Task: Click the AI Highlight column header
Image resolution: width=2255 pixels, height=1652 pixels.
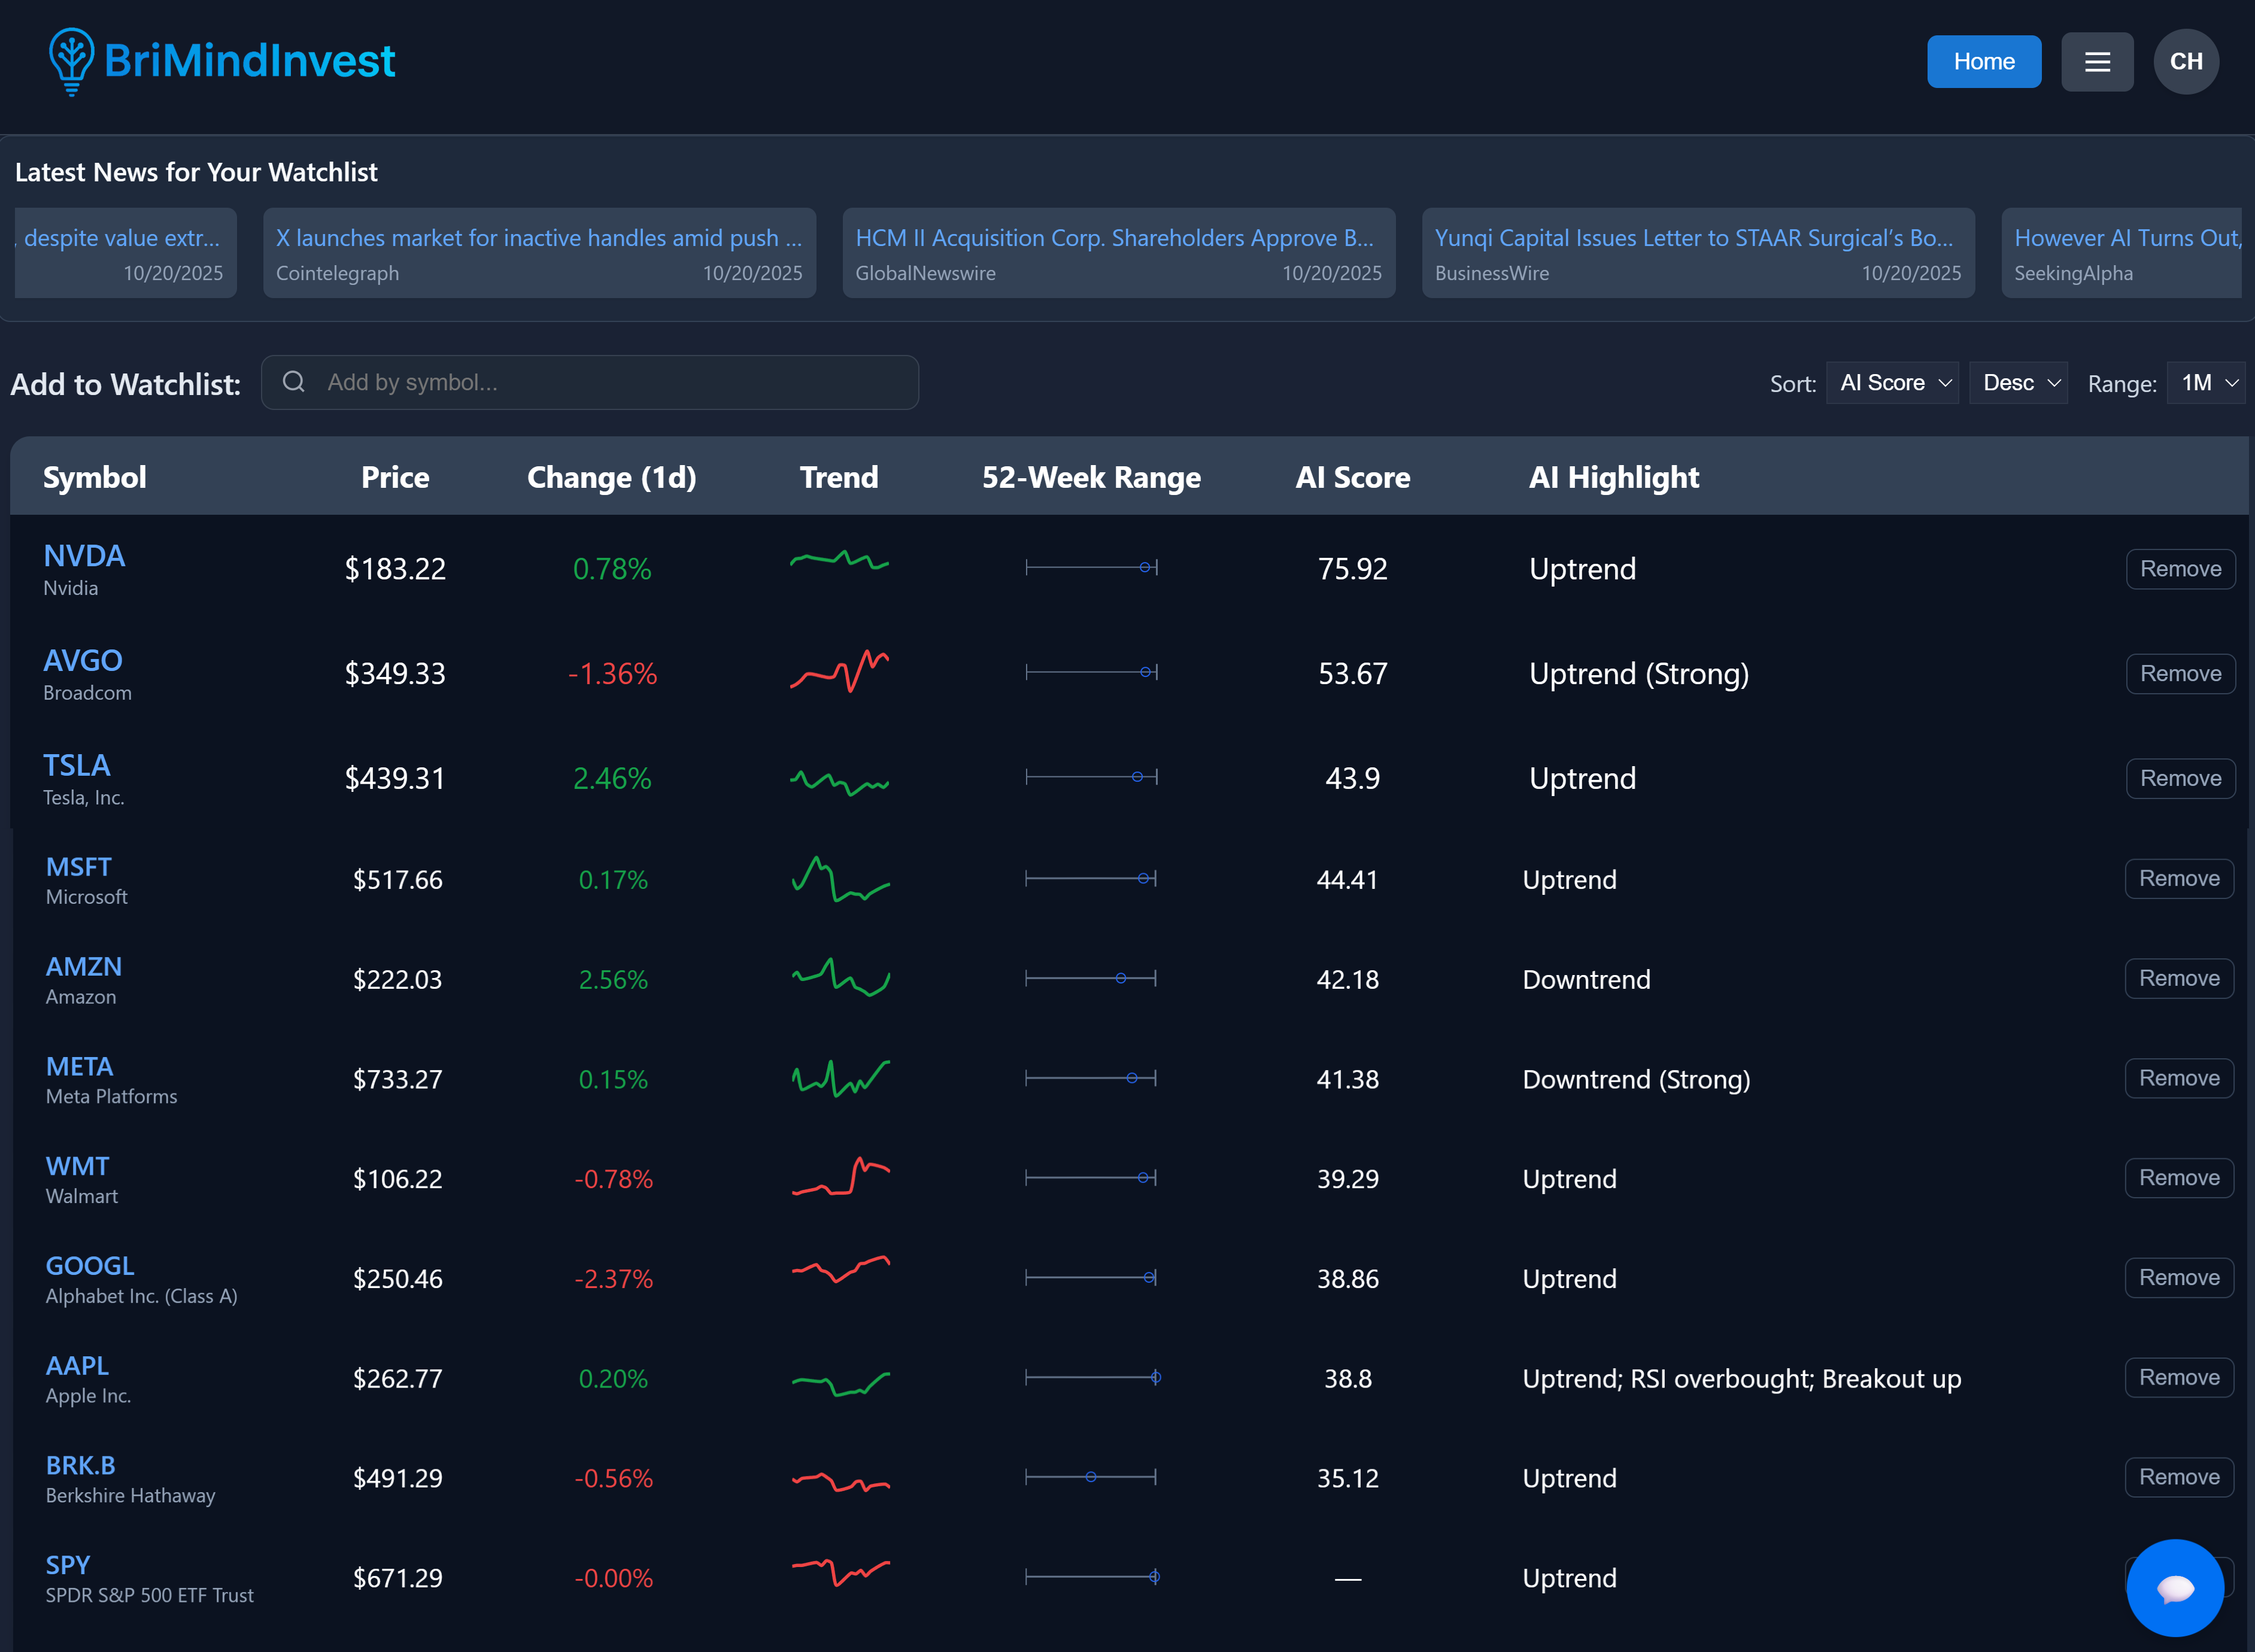Action: (1614, 477)
